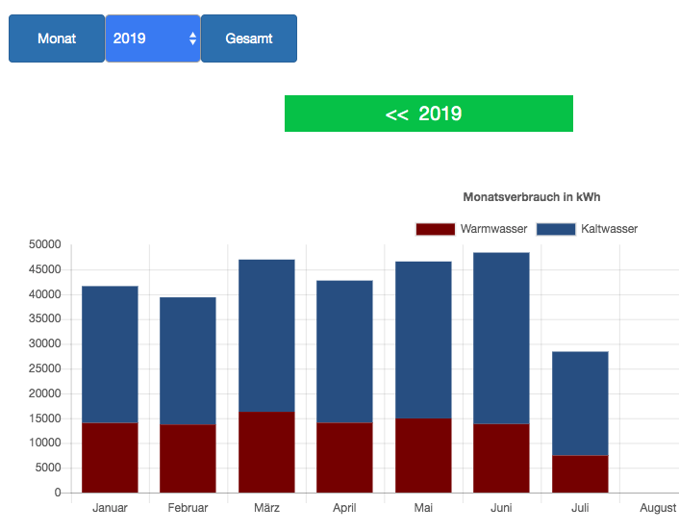Select the Mai Warmwasser red bar
Viewport: 679px width, 532px height.
pyautogui.click(x=423, y=456)
